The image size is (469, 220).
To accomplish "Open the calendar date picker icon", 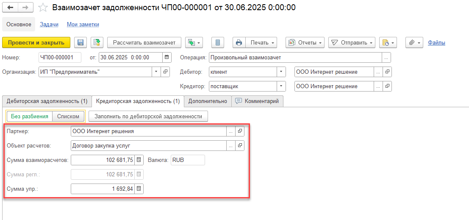I will 167,57.
